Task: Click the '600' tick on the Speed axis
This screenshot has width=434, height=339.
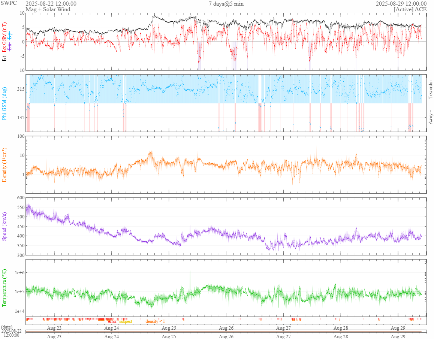Action: click(21, 197)
